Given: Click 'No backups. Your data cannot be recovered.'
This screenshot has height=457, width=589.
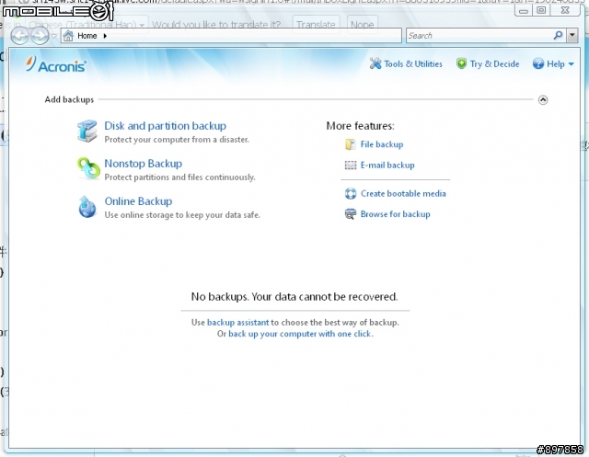Looking at the screenshot, I should pos(294,297).
